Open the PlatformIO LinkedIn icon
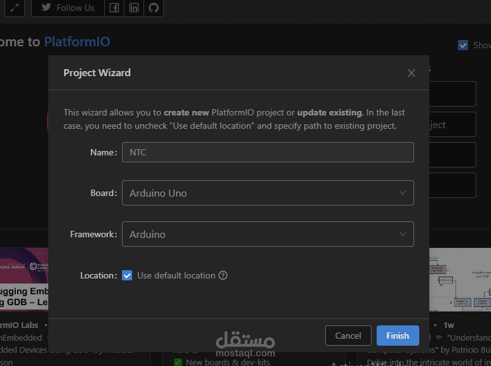 click(133, 8)
